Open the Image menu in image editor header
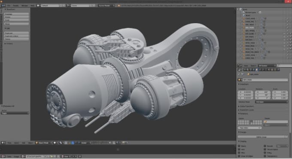This screenshot has width=292, height=159. click(x=16, y=156)
